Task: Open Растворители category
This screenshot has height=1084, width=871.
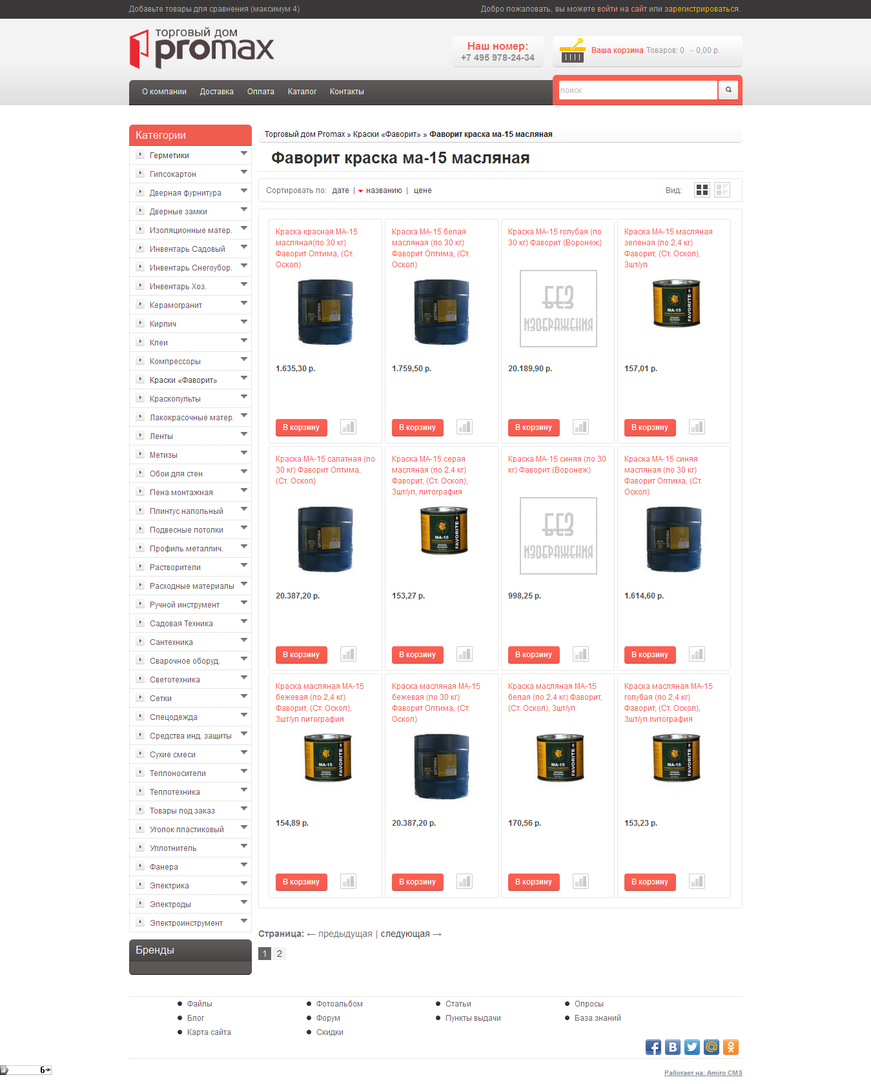Action: click(175, 568)
